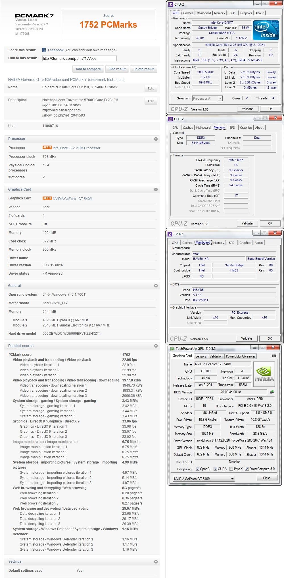Open the Graphics tab in CPU-Z Memory window
Screen dimensions: 284x578
246,128
